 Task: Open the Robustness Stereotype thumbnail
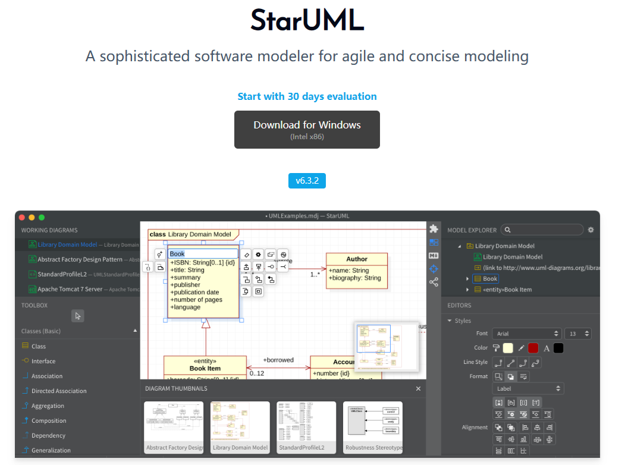tap(373, 428)
